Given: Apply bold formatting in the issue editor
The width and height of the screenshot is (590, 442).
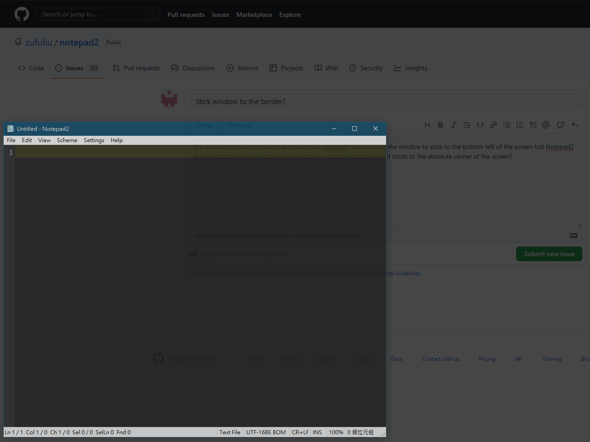Looking at the screenshot, I should [x=440, y=124].
